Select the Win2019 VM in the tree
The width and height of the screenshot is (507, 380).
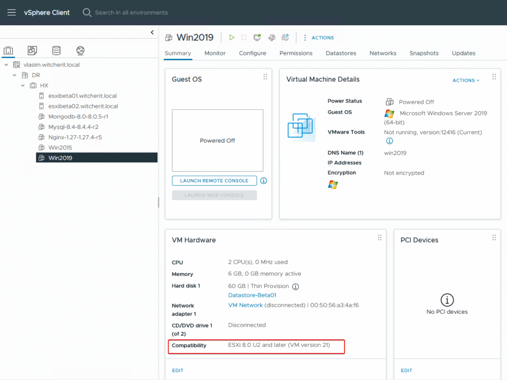point(97,158)
